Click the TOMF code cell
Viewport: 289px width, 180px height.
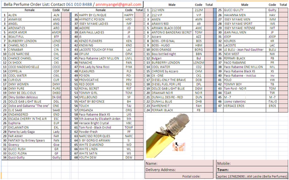point(129,127)
